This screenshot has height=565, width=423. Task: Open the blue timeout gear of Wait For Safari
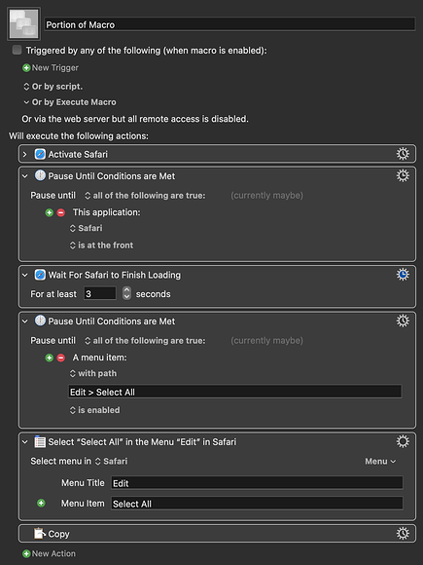coord(403,275)
